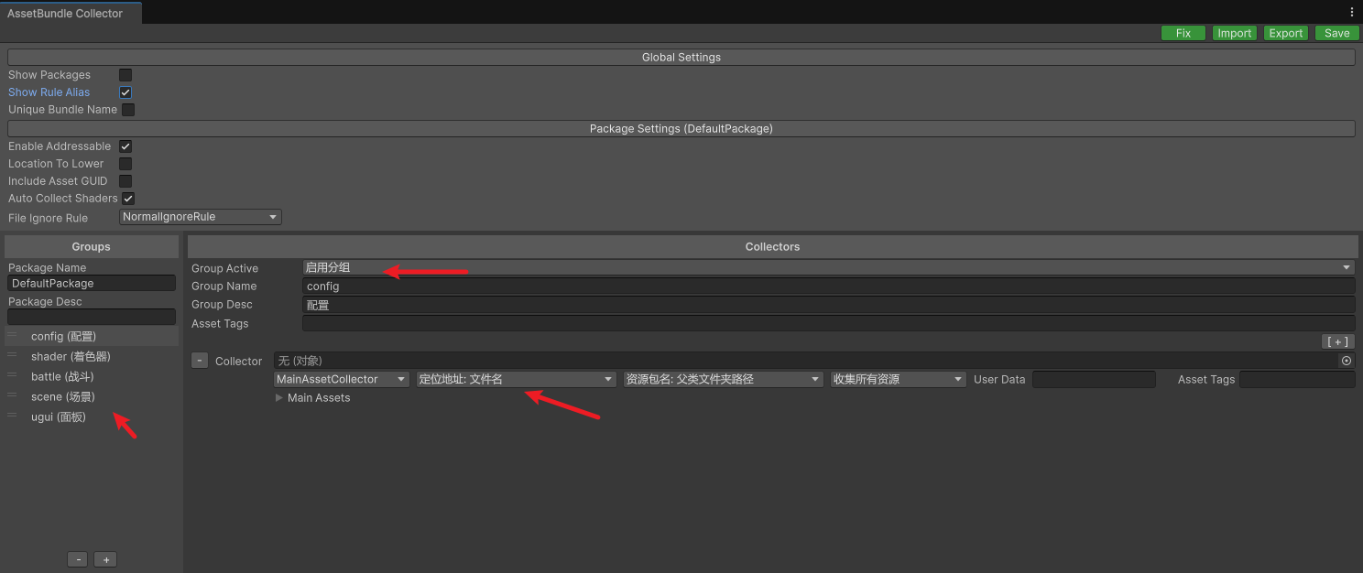Click the Collectors panel header
The height and width of the screenshot is (573, 1363).
[x=772, y=246]
